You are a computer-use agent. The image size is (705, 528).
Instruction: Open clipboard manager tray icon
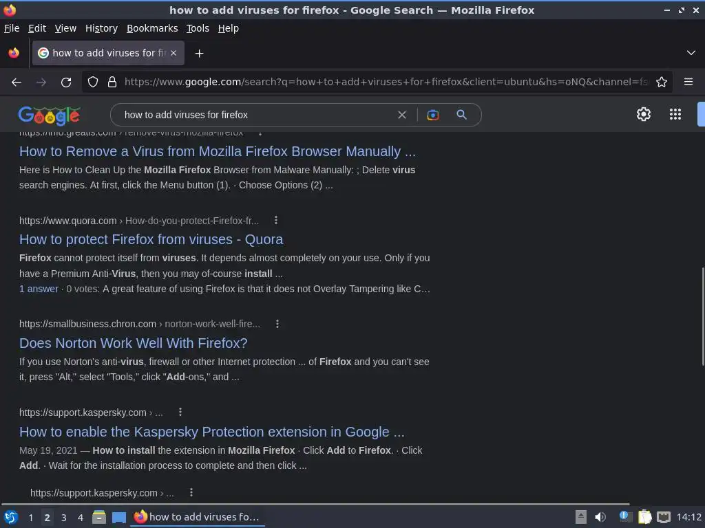tap(644, 517)
